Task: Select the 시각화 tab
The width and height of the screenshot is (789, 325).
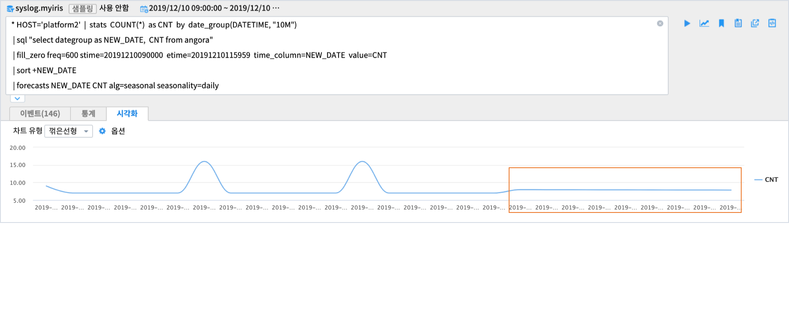Action: pos(127,113)
